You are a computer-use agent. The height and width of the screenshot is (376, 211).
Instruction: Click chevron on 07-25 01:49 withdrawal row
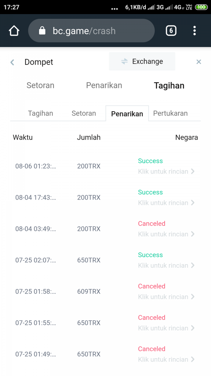(193, 359)
